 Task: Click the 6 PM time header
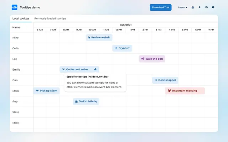198,30
